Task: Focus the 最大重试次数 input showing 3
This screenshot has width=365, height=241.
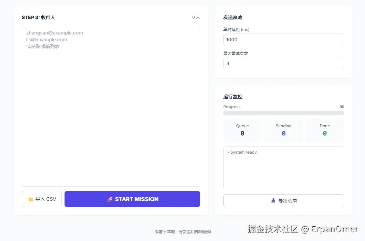Action: 283,63
